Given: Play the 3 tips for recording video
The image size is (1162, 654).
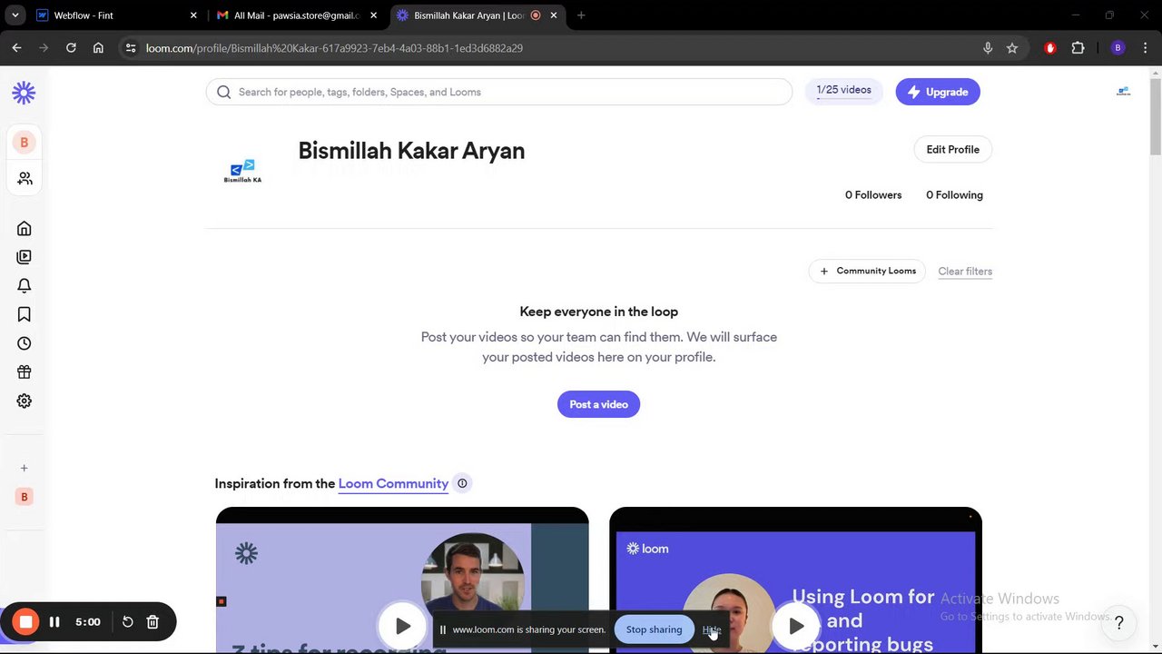Looking at the screenshot, I should click(x=402, y=626).
